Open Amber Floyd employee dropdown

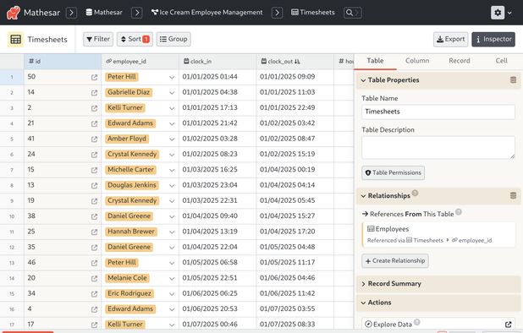172,139
